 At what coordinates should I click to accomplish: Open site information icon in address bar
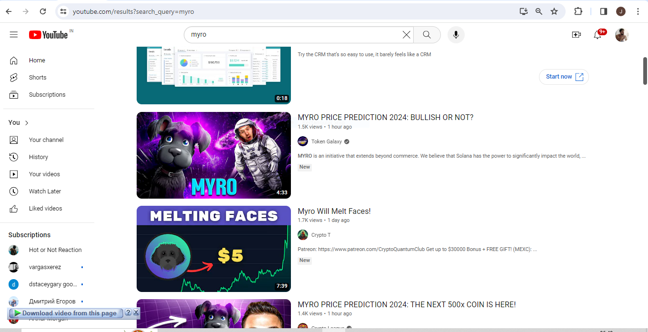coord(63,11)
